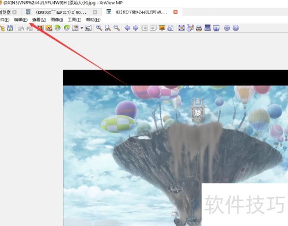Close the (KWE0Q5 image tab

[95, 12]
